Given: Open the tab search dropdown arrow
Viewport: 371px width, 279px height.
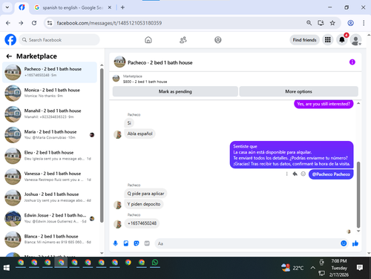Looking at the screenshot, I should tap(7, 7).
